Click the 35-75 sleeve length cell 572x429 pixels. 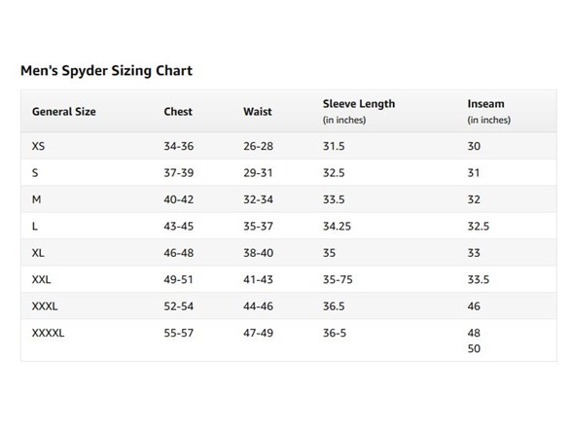tap(338, 279)
